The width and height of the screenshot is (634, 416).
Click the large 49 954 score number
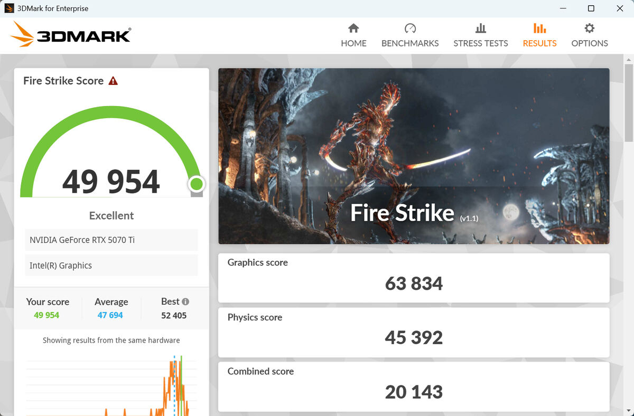[x=111, y=181]
